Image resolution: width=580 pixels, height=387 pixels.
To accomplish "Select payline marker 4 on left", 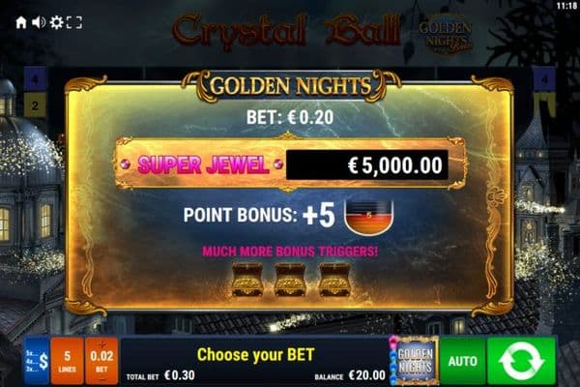I will 35,79.
